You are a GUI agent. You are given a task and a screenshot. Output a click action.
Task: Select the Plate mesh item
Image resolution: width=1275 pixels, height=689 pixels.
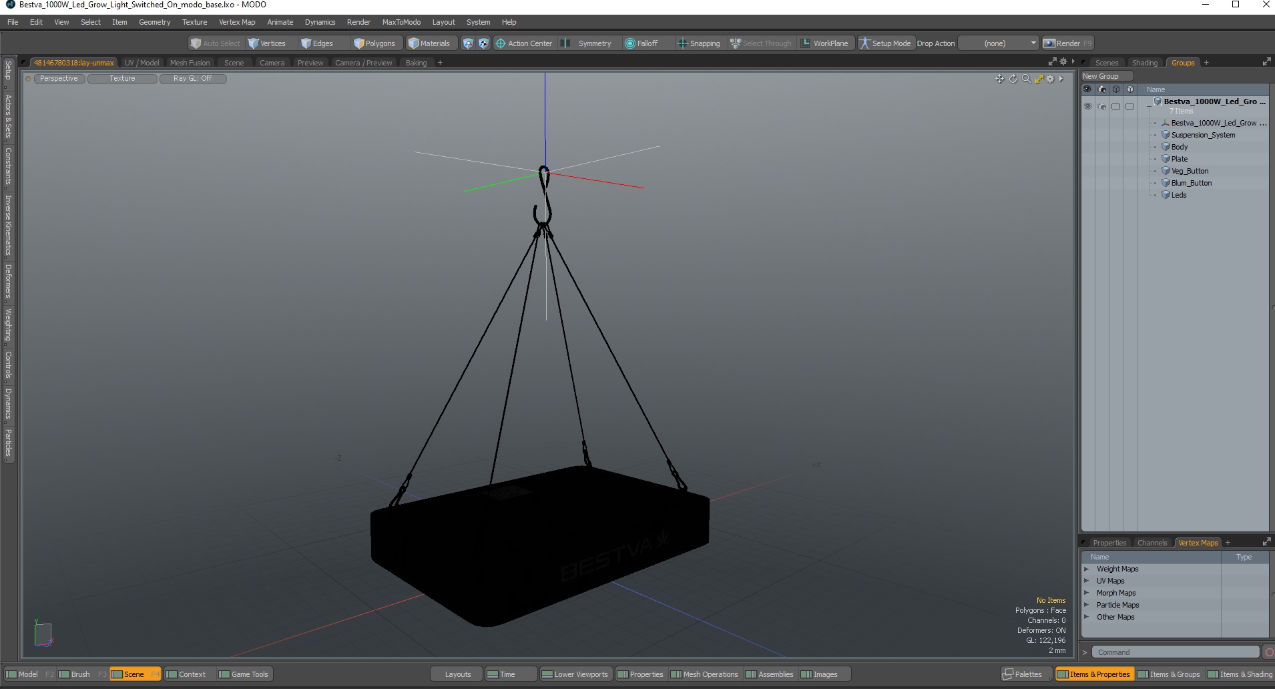click(1180, 159)
